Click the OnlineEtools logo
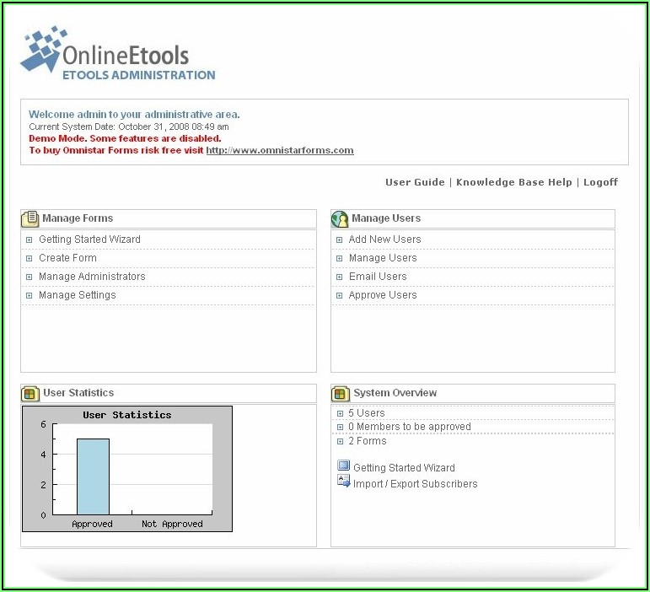Image resolution: width=650 pixels, height=592 pixels. point(118,53)
